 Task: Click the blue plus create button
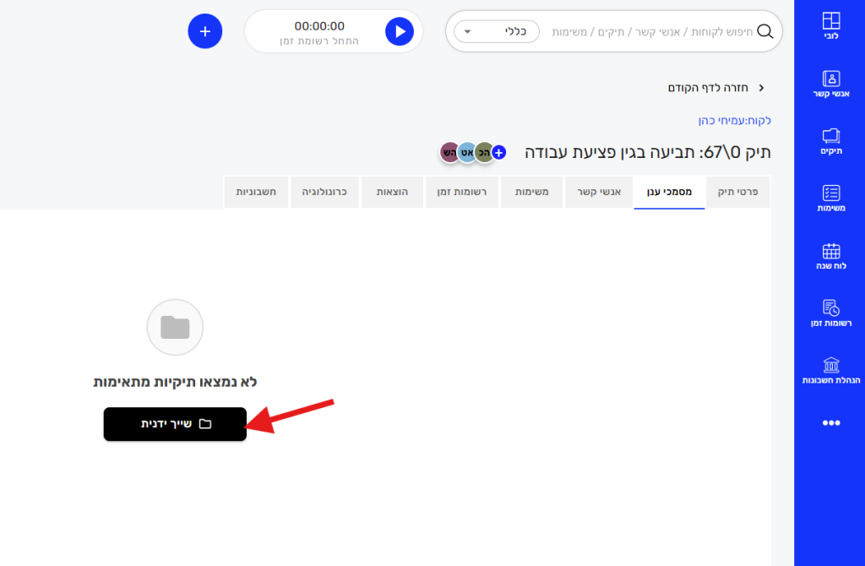pos(204,31)
